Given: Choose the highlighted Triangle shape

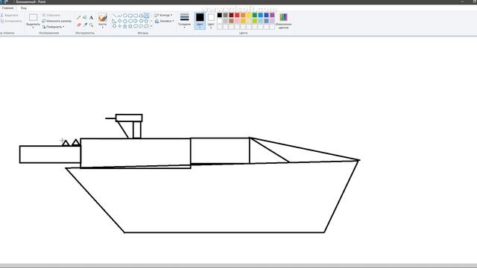Looking at the screenshot, I should 146,16.
